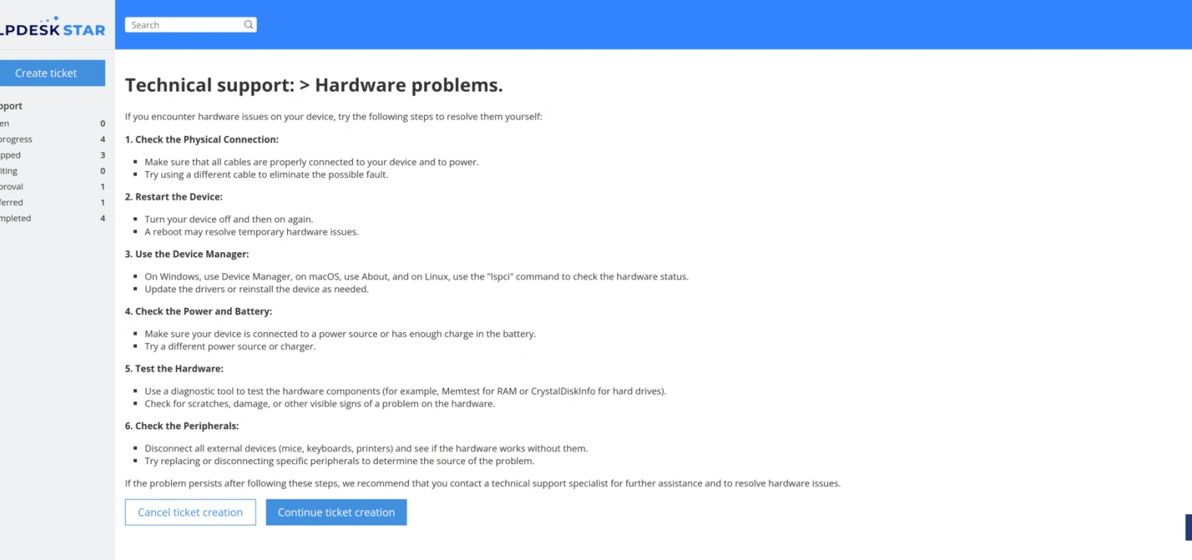Select the 'mpleted' sidebar row showing 4
1192x560 pixels.
[x=53, y=219]
